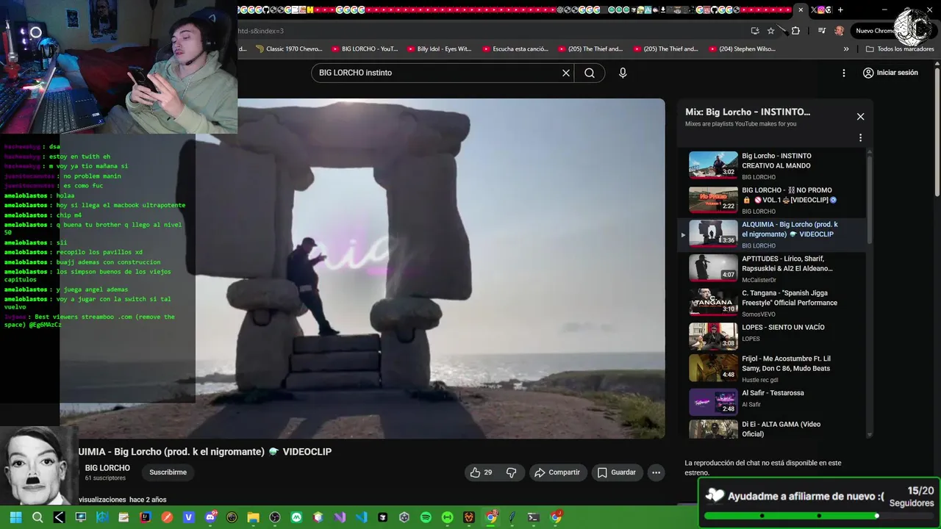Expand hidden bookmarks with the double chevron
This screenshot has height=529, width=941.
coord(846,49)
